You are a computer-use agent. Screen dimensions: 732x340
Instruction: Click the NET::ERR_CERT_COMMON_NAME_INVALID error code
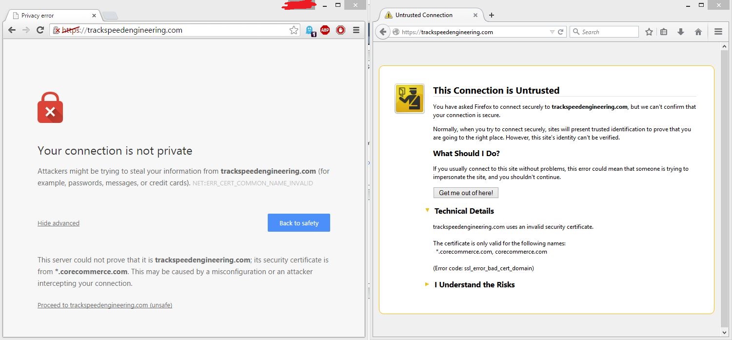click(x=253, y=183)
